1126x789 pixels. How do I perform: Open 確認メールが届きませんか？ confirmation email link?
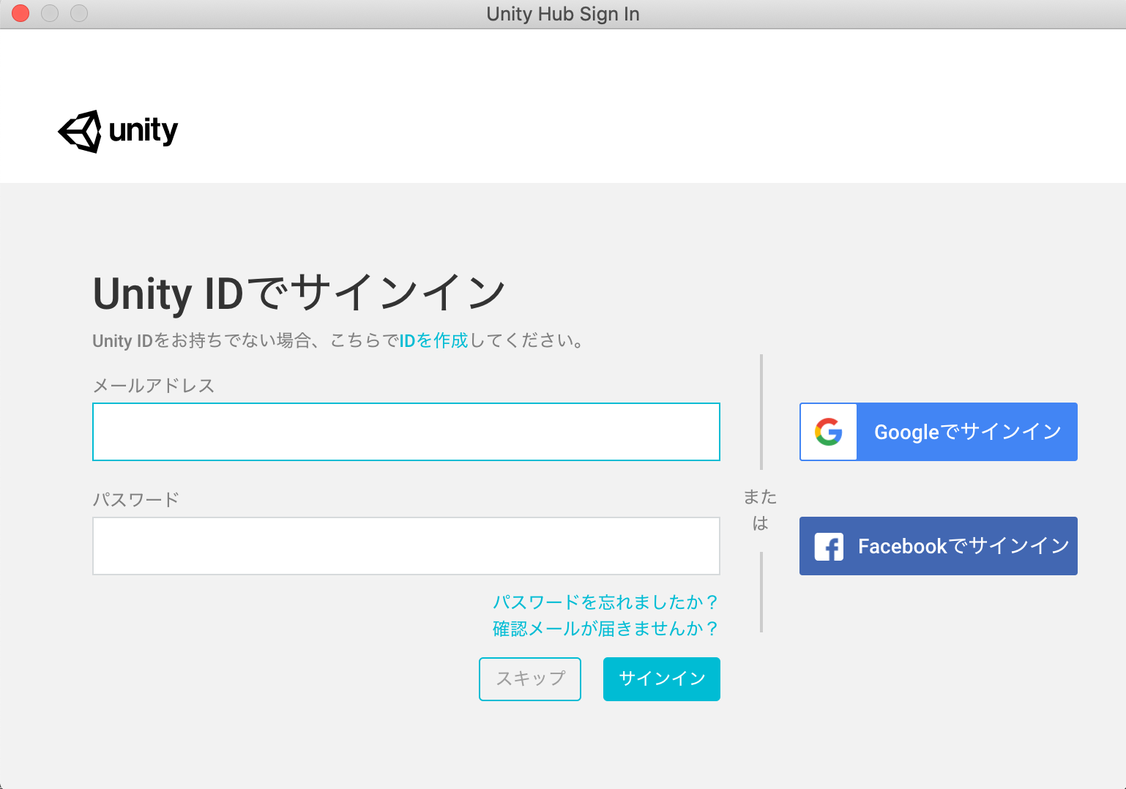[605, 629]
